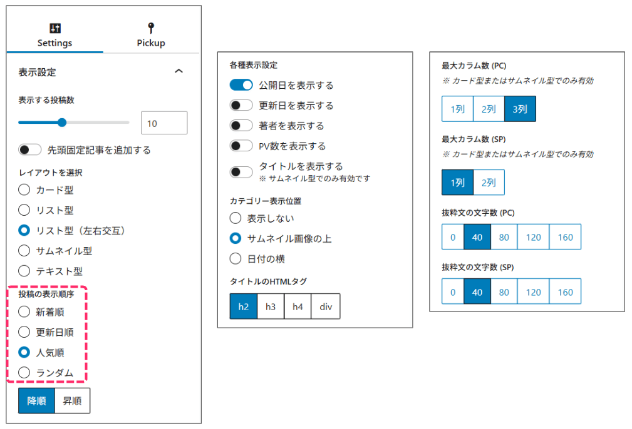Click the 表示設定 section heading
The width and height of the screenshot is (632, 429).
37,73
